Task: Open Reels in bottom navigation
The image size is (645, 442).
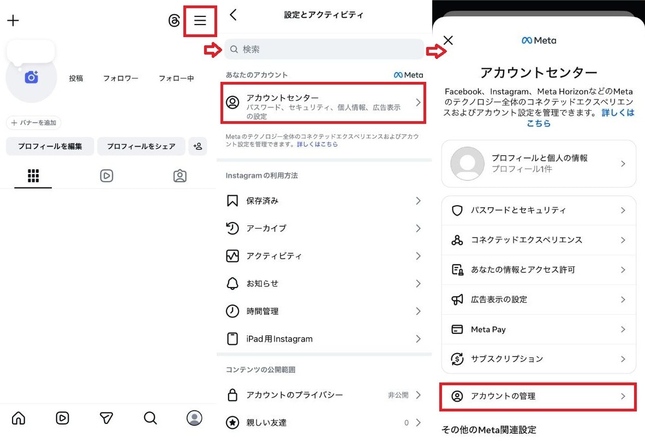Action: [63, 418]
